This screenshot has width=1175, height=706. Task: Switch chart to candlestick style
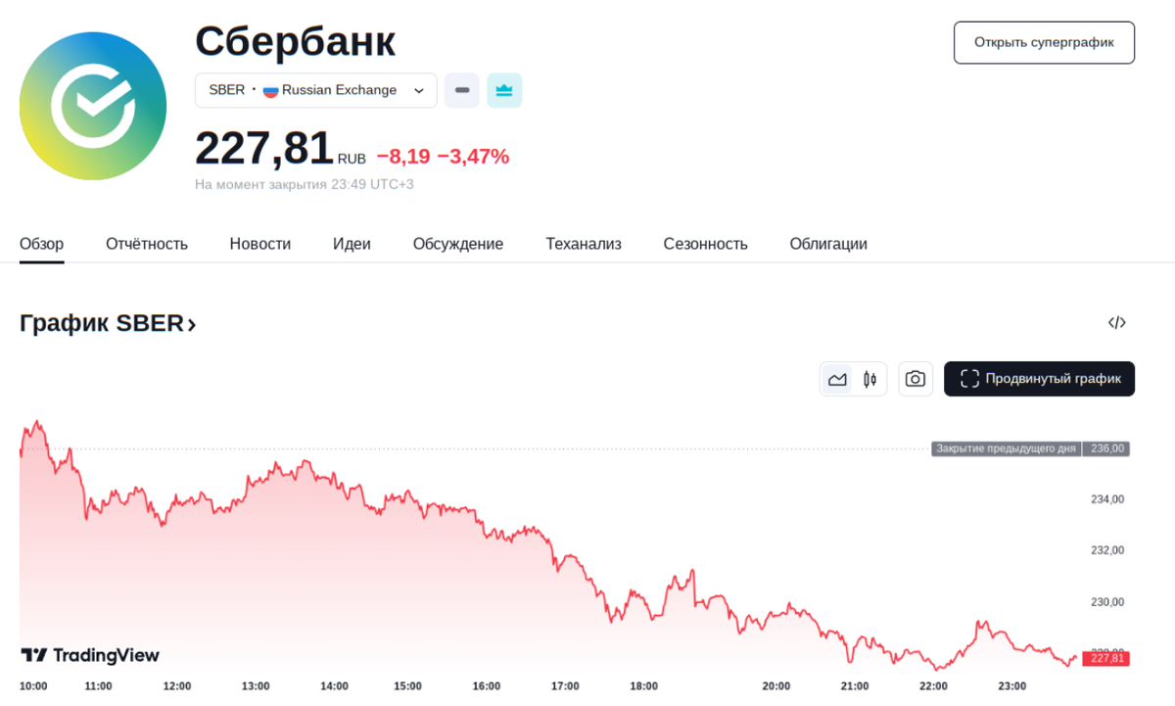point(869,379)
